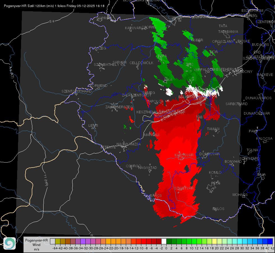This screenshot has height=253, width=275.
Task: Click the 'S 6' road label
Action: click(x=52, y=21)
